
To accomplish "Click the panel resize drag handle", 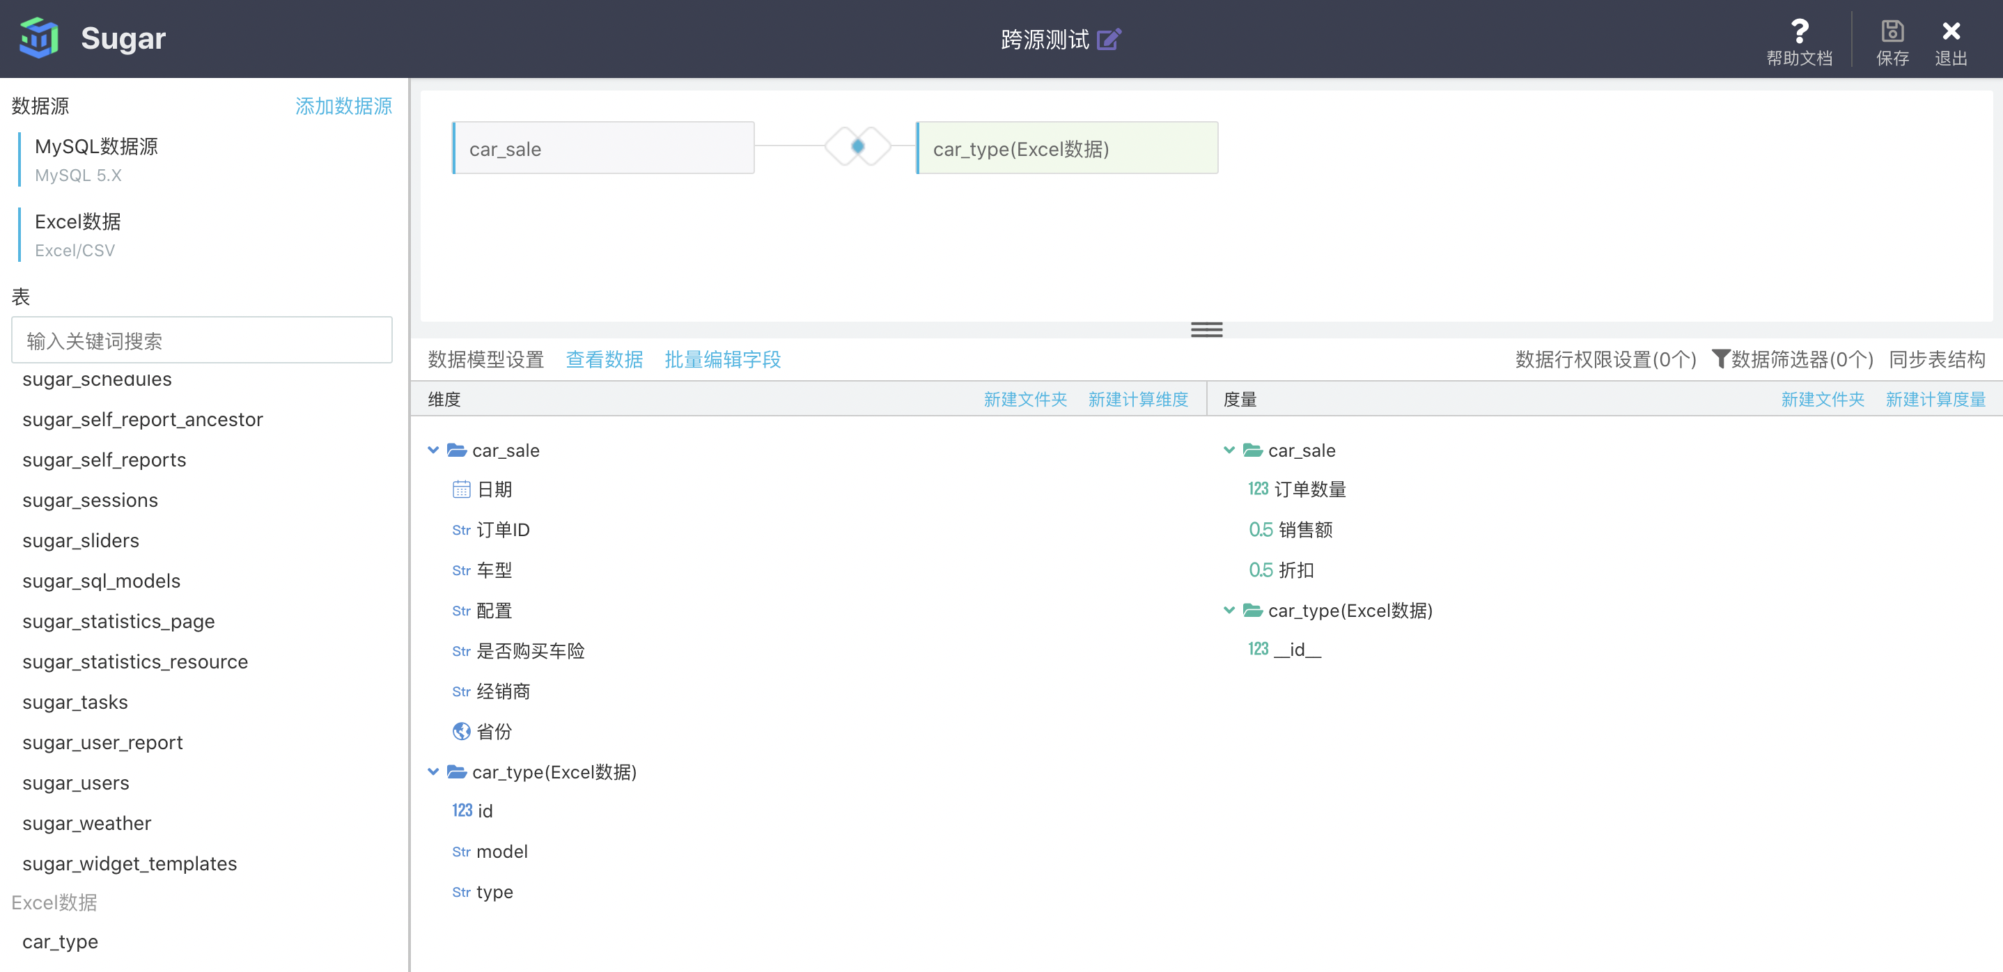I will [1206, 330].
